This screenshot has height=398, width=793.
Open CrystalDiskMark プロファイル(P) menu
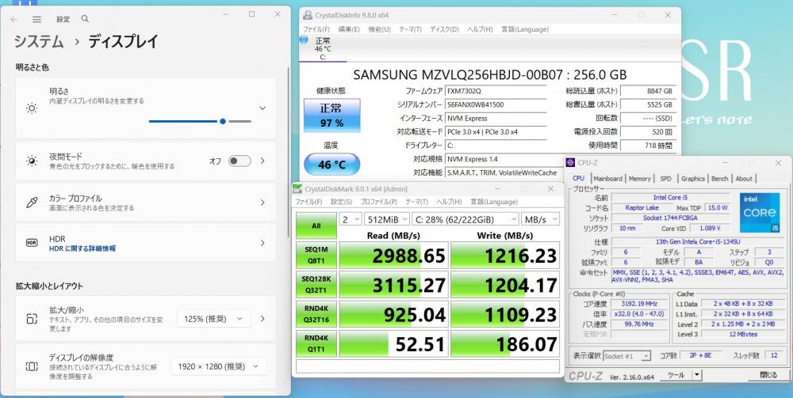[379, 202]
